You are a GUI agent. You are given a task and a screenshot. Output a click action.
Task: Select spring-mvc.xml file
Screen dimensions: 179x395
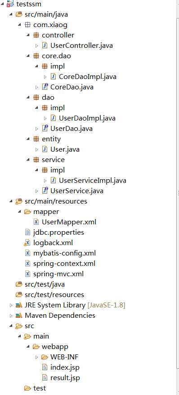click(58, 274)
